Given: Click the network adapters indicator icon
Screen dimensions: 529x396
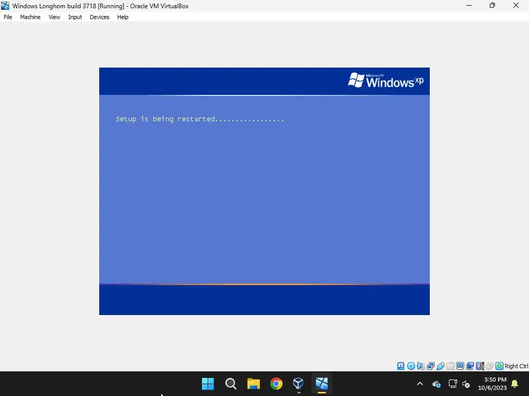Looking at the screenshot, I should pos(430,366).
